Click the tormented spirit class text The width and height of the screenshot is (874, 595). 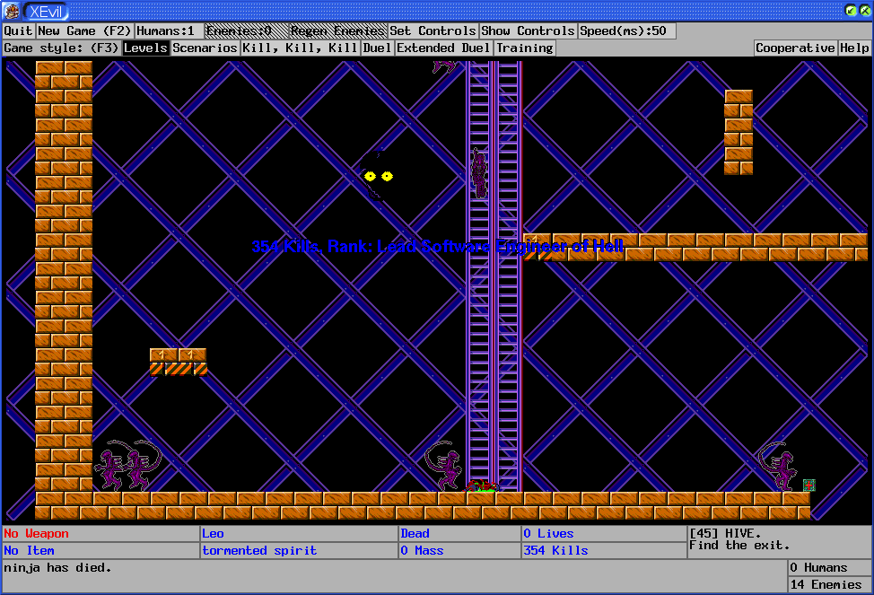pyautogui.click(x=259, y=550)
